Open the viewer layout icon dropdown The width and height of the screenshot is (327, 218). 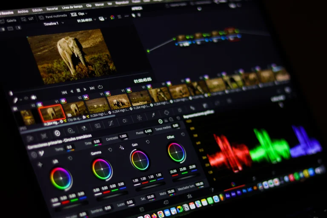coord(102,19)
